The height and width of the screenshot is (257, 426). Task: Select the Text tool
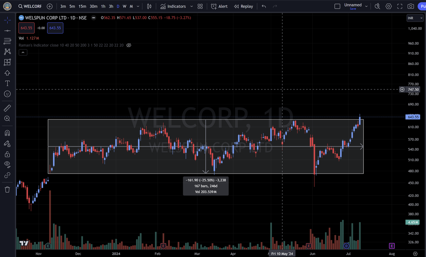[7, 83]
